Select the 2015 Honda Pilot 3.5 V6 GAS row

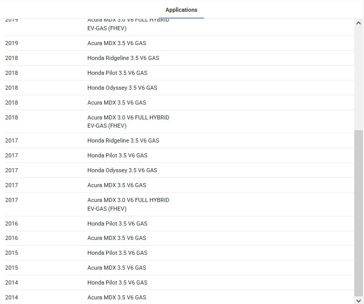(x=179, y=253)
